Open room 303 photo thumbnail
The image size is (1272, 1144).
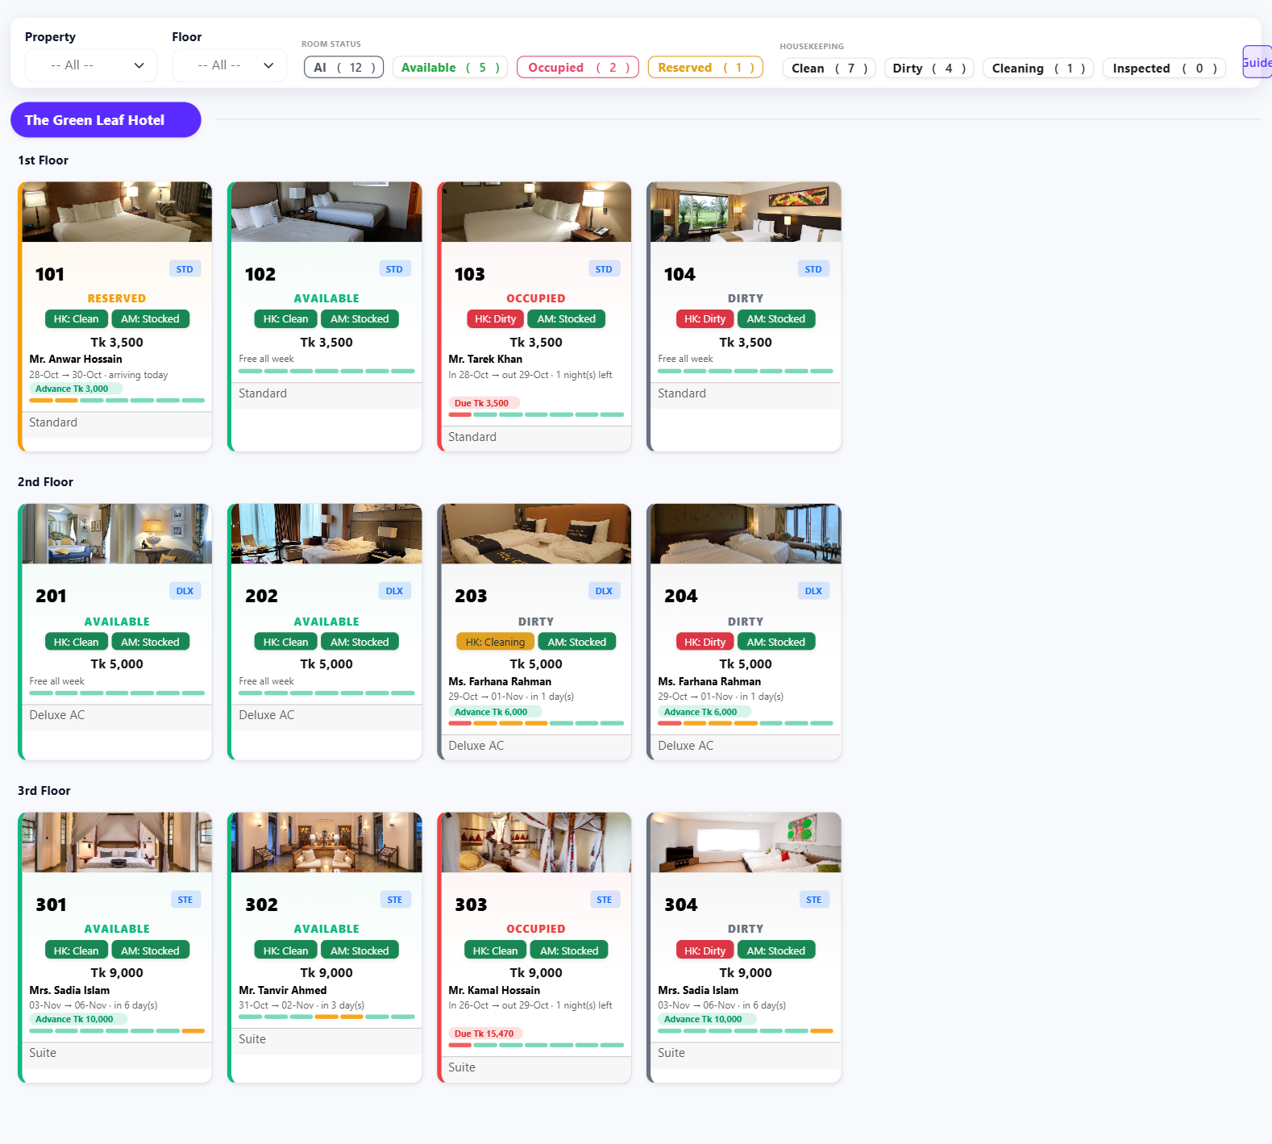coord(536,842)
